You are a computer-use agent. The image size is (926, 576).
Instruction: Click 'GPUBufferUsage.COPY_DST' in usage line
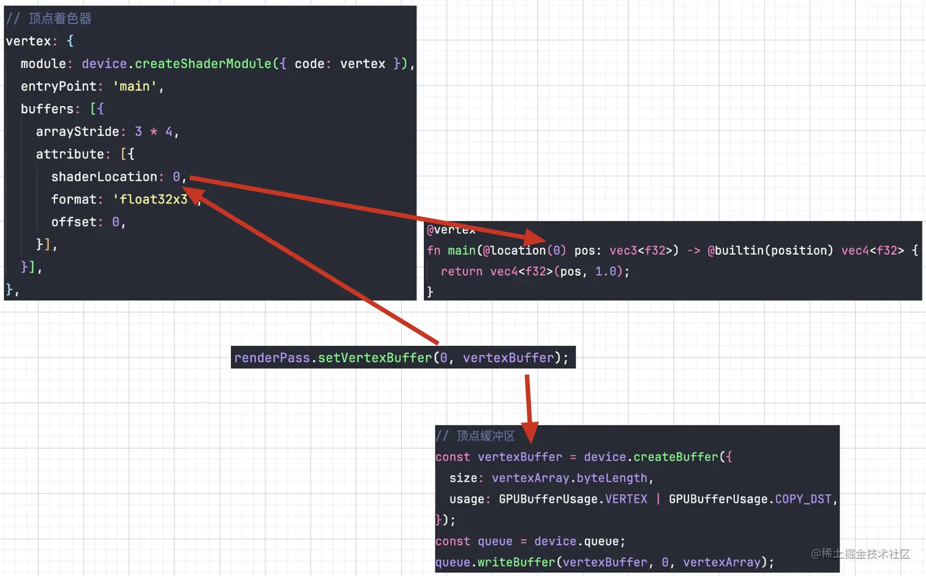[750, 499]
